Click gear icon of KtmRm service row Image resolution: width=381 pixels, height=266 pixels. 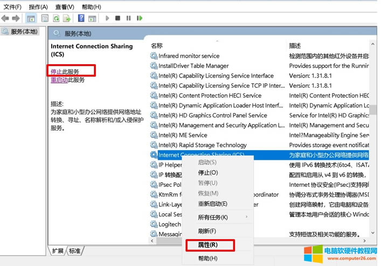154,194
